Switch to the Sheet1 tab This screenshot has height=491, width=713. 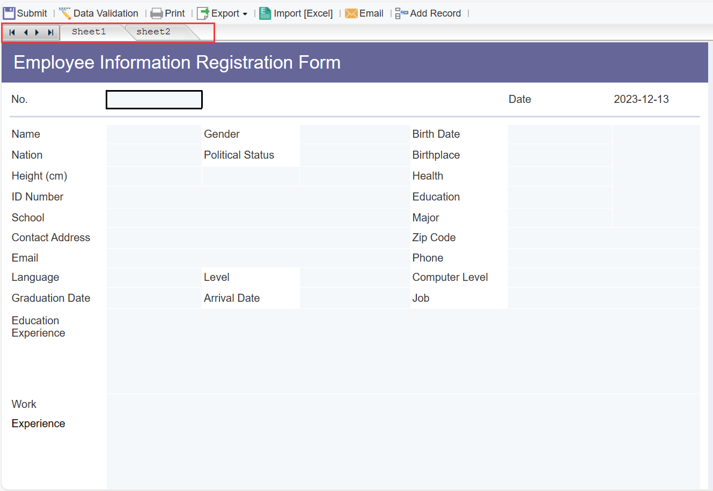89,32
